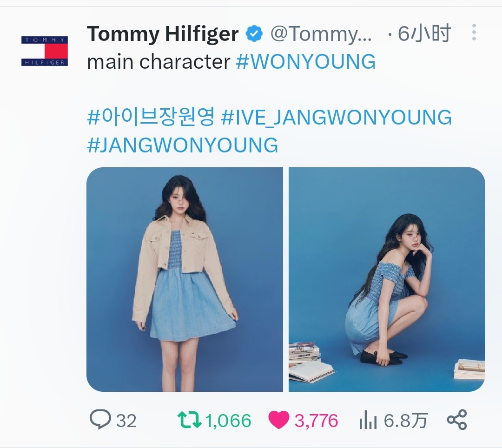Click the 6.8万 views count
This screenshot has height=448, width=502.
pyautogui.click(x=406, y=420)
